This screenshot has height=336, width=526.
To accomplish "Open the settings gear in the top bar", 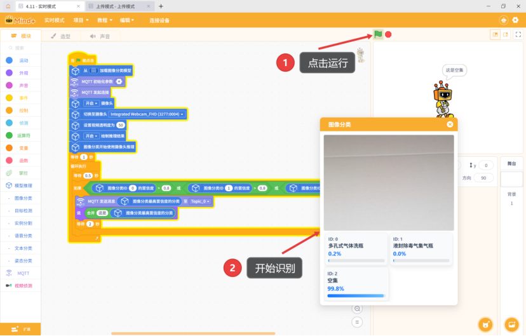I will point(516,20).
